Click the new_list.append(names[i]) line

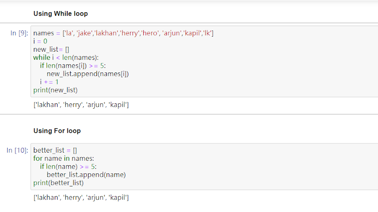pos(88,74)
